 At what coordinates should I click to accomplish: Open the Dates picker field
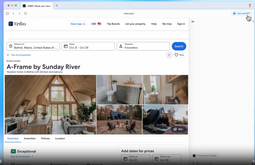click(88, 46)
